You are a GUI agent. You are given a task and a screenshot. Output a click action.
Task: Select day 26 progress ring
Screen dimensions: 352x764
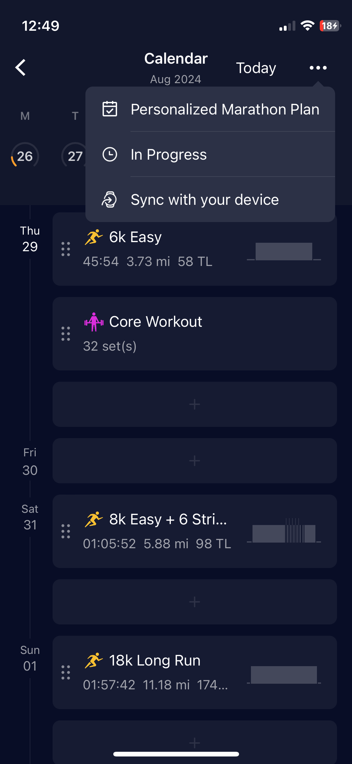(25, 156)
